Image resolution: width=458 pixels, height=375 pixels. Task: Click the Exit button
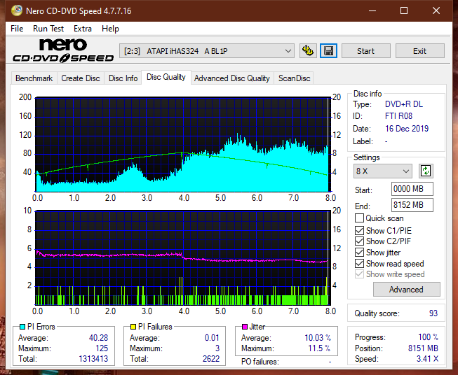point(419,51)
